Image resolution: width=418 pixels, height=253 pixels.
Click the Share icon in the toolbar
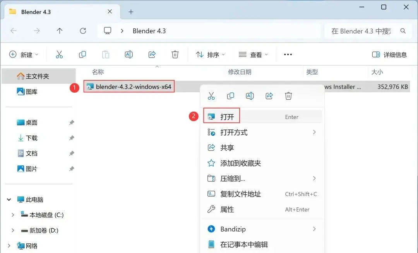click(152, 54)
